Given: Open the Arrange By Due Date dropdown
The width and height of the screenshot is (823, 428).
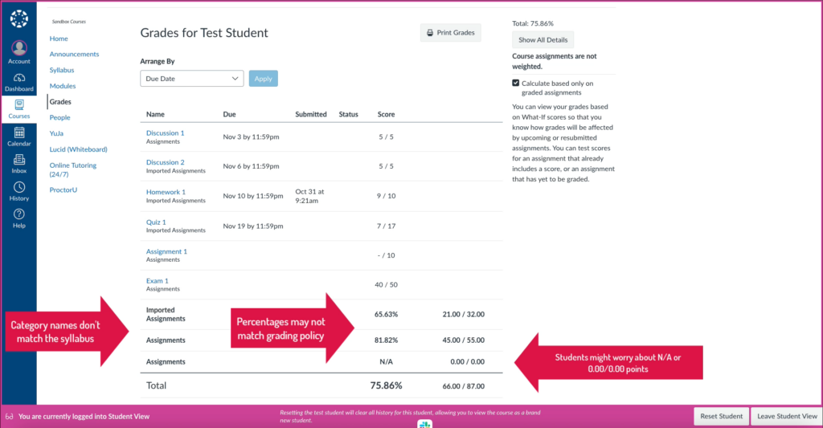Looking at the screenshot, I should pyautogui.click(x=191, y=79).
